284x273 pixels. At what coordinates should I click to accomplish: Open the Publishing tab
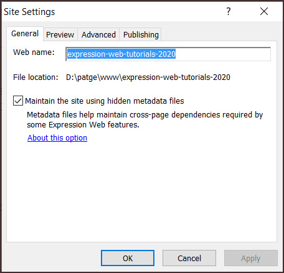pos(141,34)
